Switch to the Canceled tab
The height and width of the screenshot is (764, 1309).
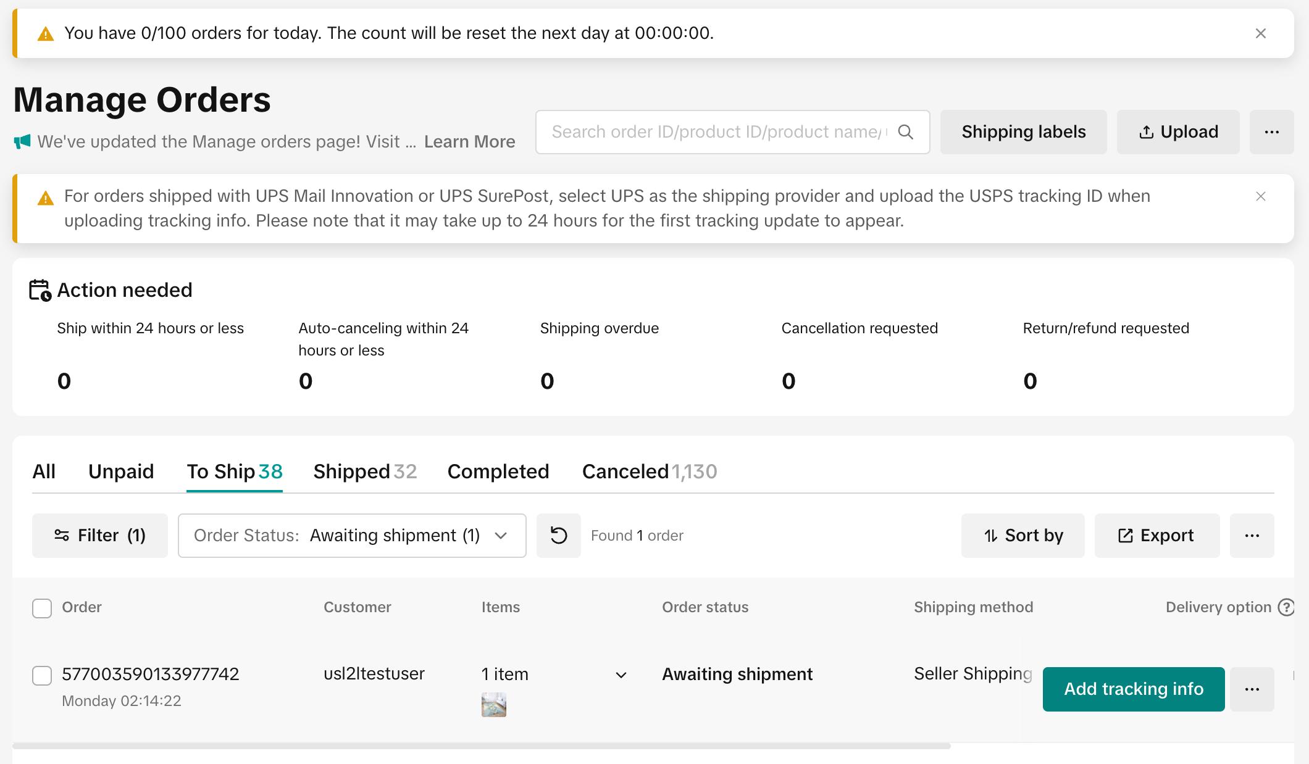click(648, 471)
